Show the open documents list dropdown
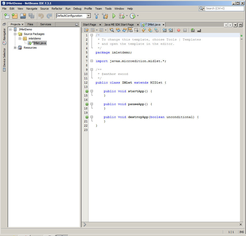The height and width of the screenshot is (236, 246). (x=235, y=25)
